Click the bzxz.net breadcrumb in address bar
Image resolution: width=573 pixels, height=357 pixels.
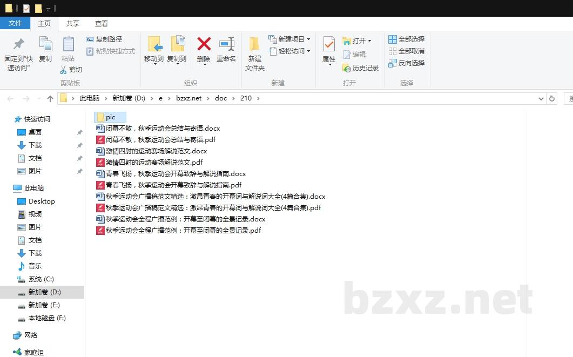coord(188,98)
